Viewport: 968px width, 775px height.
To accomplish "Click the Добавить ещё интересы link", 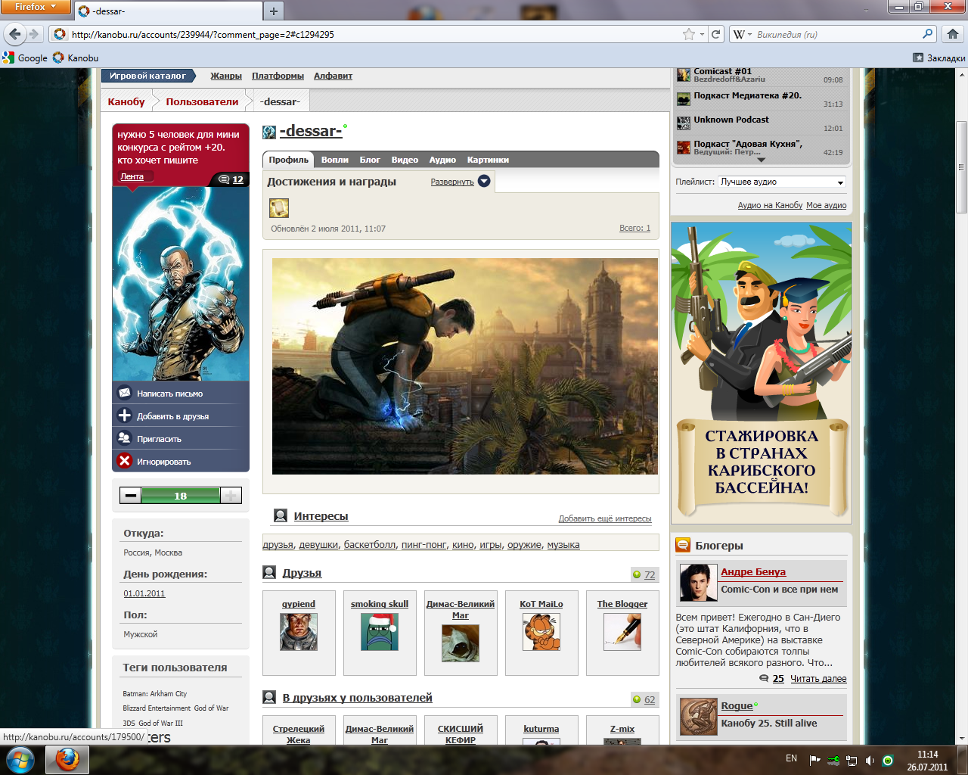I will [605, 518].
